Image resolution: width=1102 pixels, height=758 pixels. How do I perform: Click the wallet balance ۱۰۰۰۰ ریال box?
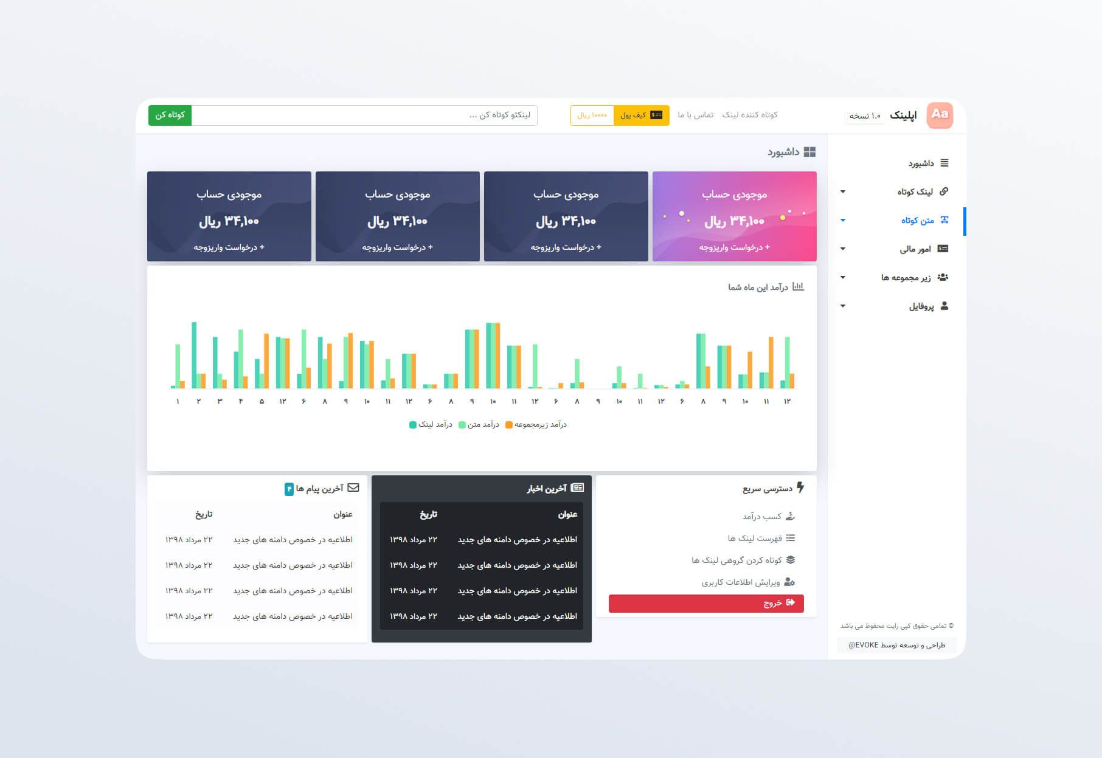click(x=592, y=115)
